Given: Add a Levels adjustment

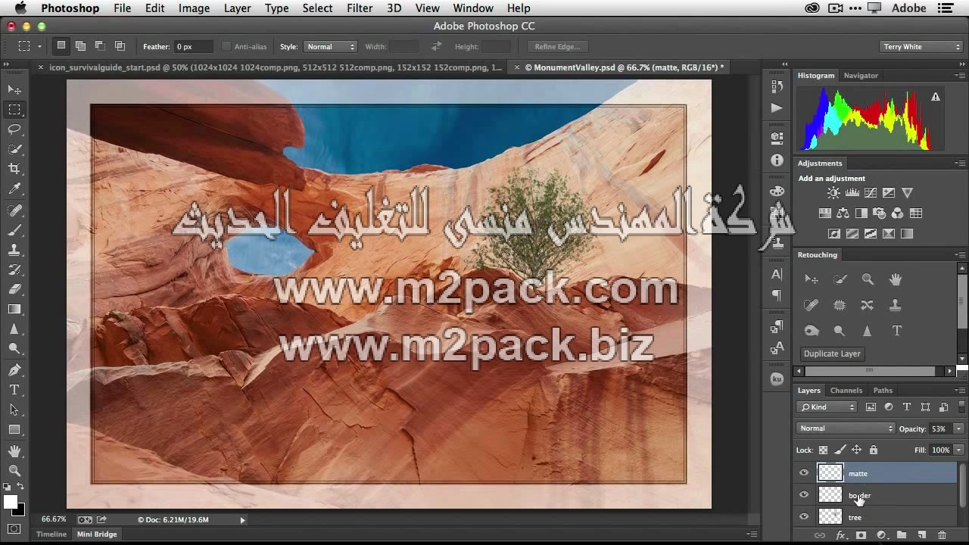Looking at the screenshot, I should pos(852,193).
